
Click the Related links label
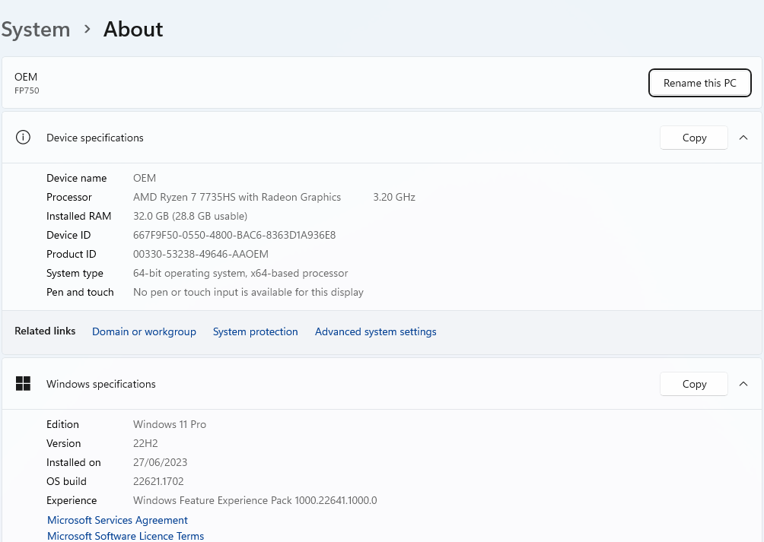click(x=45, y=331)
